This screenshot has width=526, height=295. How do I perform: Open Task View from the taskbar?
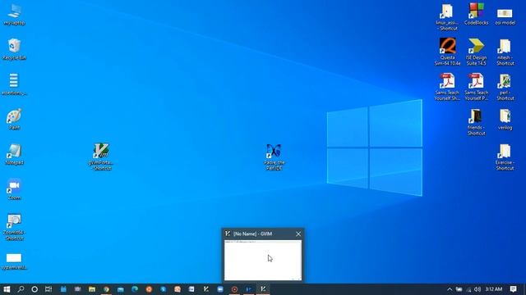click(48, 289)
